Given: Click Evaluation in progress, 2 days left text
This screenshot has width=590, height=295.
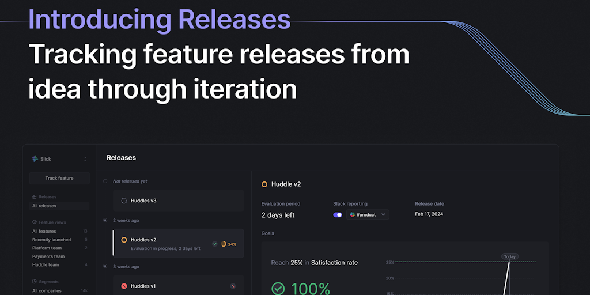Looking at the screenshot, I should [x=165, y=248].
